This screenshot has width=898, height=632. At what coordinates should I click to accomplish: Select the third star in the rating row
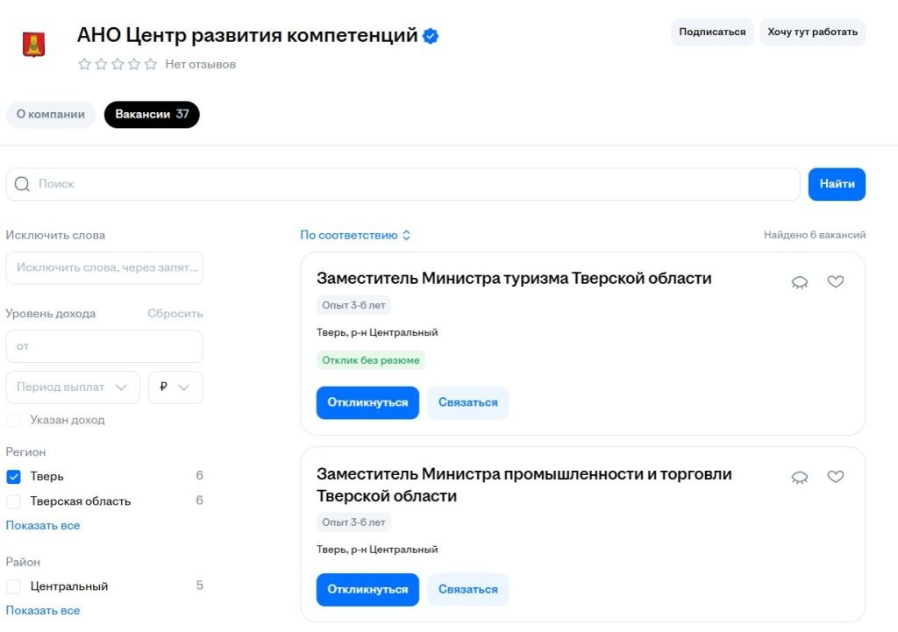(x=117, y=64)
